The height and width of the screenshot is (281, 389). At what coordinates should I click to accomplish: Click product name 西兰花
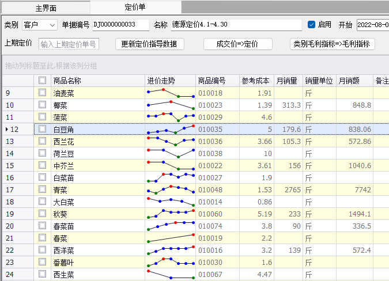point(64,142)
